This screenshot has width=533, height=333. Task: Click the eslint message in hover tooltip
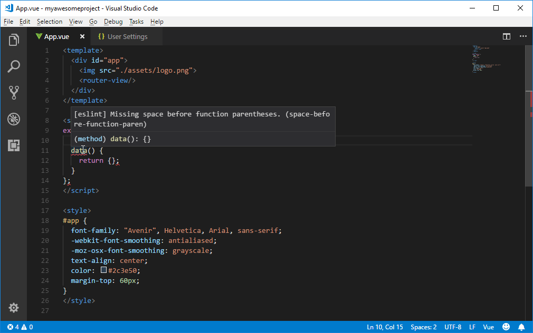[x=202, y=119]
